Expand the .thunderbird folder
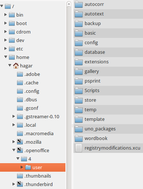The height and width of the screenshot is (189, 143). point(14,184)
